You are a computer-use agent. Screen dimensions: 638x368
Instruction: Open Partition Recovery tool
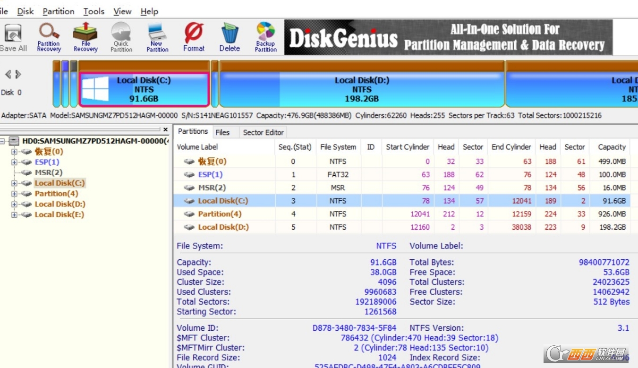coord(49,37)
